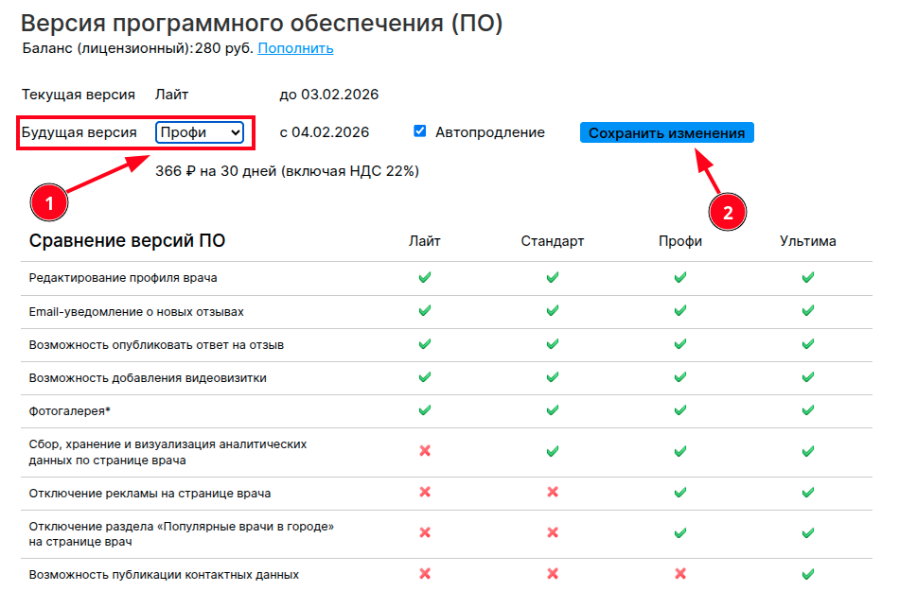Screen dimensions: 917x591
Task: Select the Профи column header
Action: tap(679, 241)
